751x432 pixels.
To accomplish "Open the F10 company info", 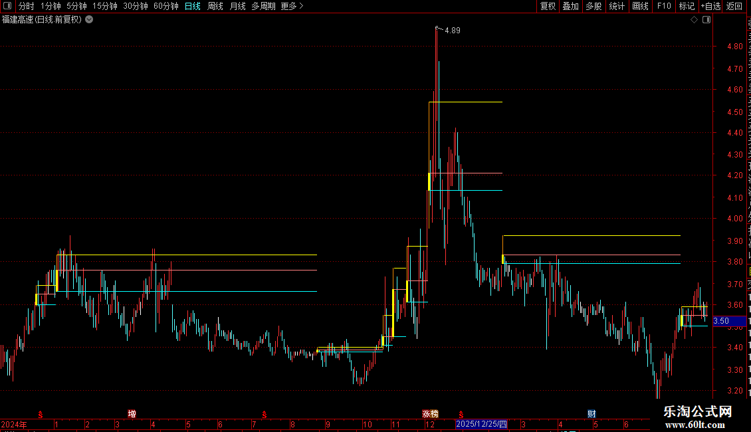I will pos(664,6).
